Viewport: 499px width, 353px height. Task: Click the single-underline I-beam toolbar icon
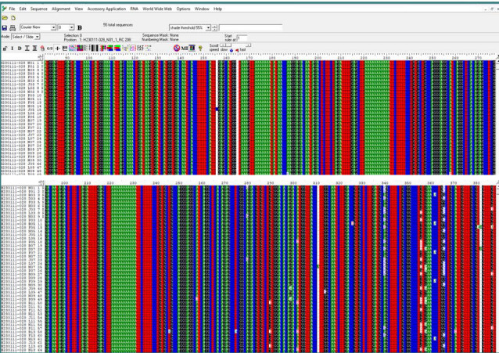coord(27,49)
